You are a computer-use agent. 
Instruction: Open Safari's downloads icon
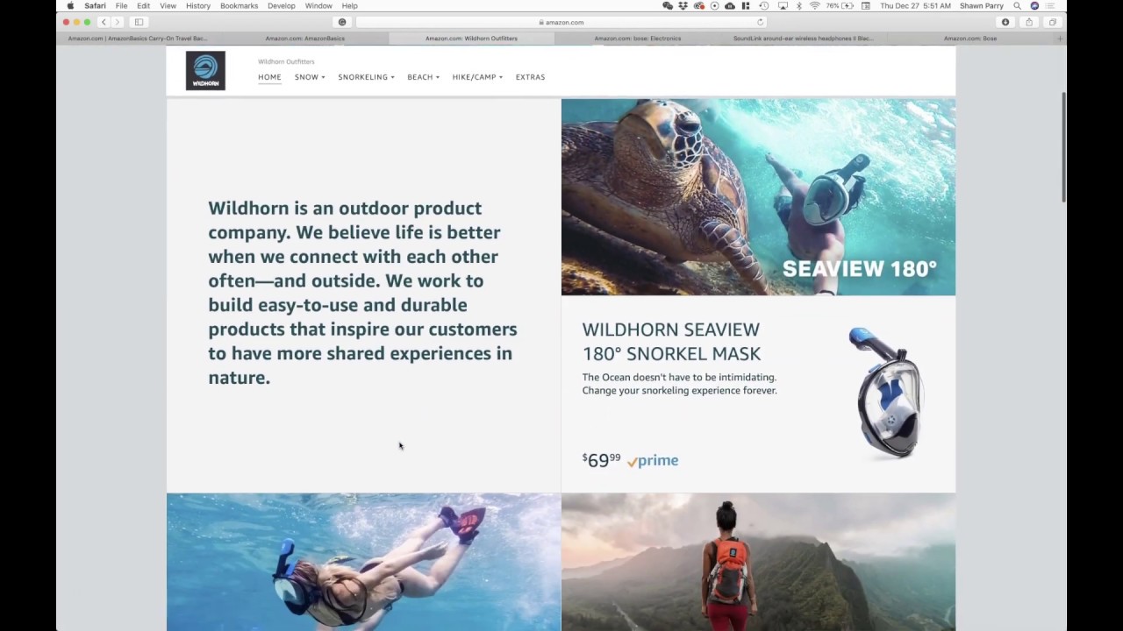coord(1005,22)
